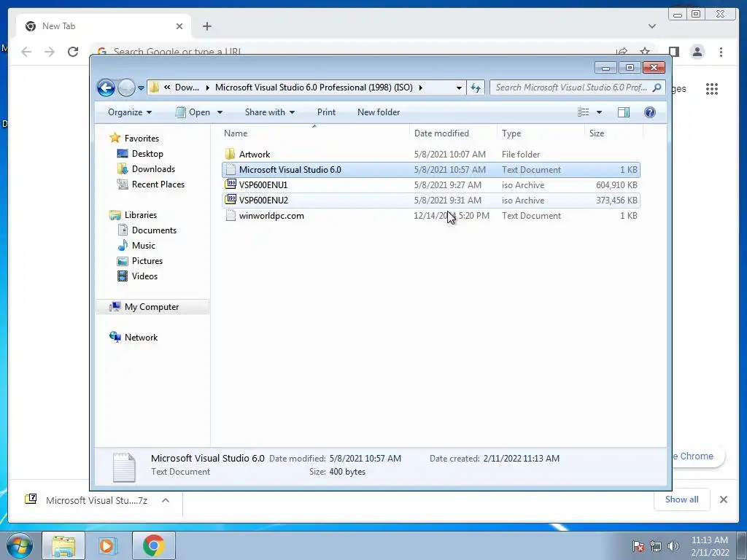Open the Organize menu
Image resolution: width=747 pixels, height=560 pixels.
pyautogui.click(x=130, y=112)
